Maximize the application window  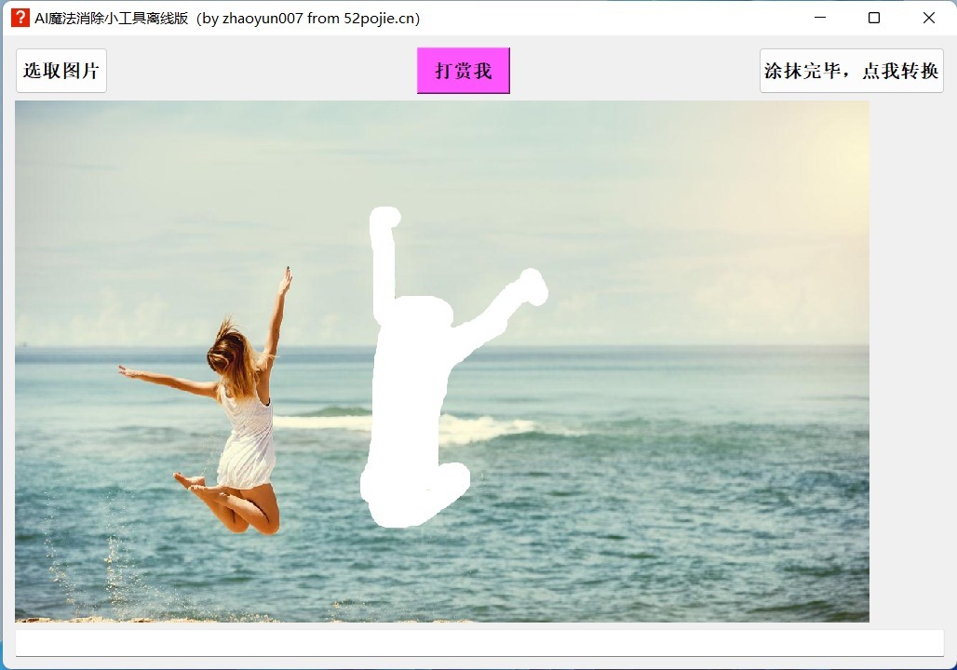pyautogui.click(x=874, y=18)
